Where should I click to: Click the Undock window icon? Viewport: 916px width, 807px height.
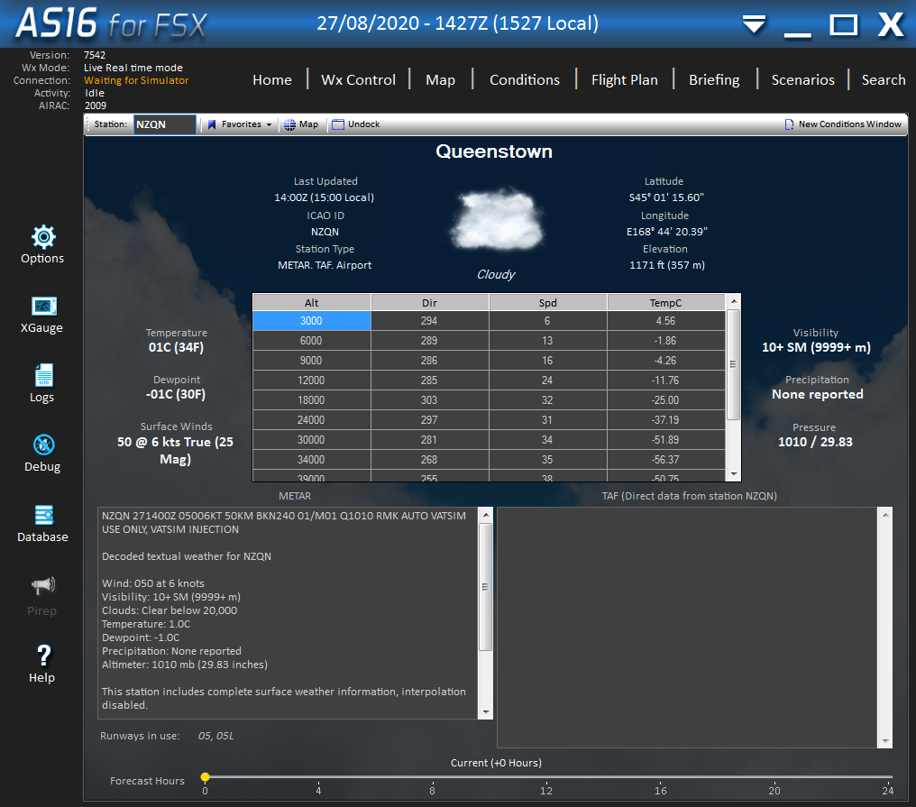(x=338, y=124)
